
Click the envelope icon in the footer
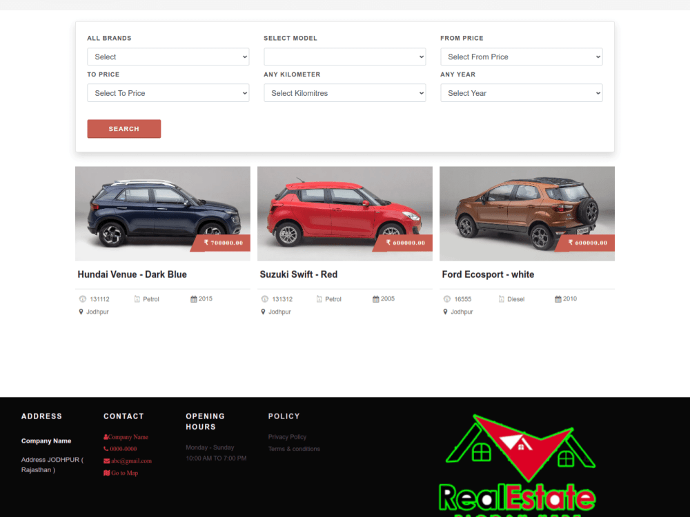[106, 461]
